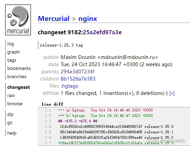Browse the repository files
This screenshot has height=146, width=190.
(15, 104)
